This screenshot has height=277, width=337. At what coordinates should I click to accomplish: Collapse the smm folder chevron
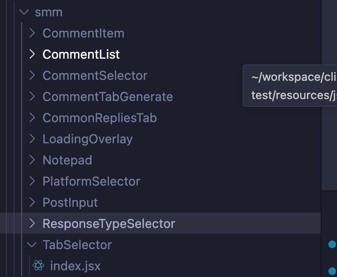point(24,12)
